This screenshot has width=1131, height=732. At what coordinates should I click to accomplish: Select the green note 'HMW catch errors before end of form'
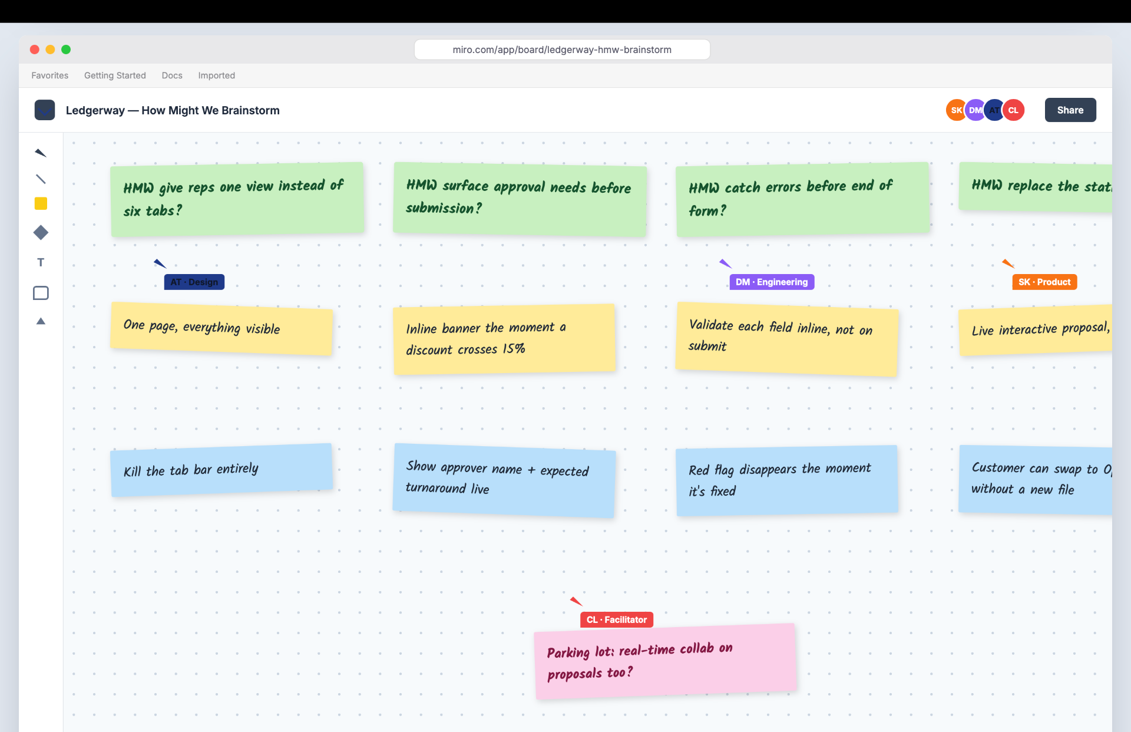[803, 200]
